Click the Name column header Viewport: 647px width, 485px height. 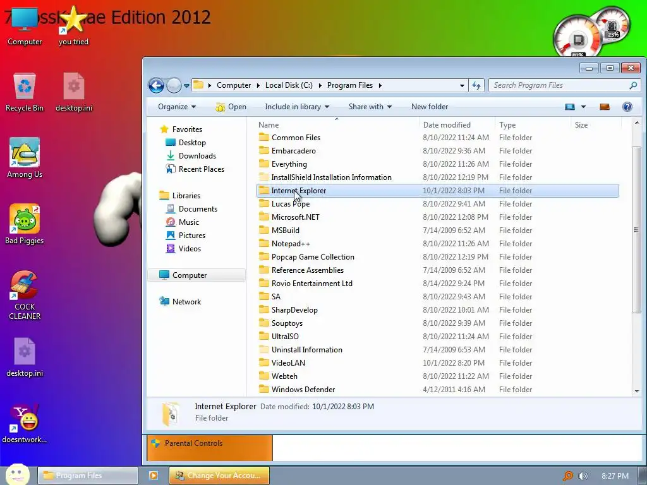337,125
